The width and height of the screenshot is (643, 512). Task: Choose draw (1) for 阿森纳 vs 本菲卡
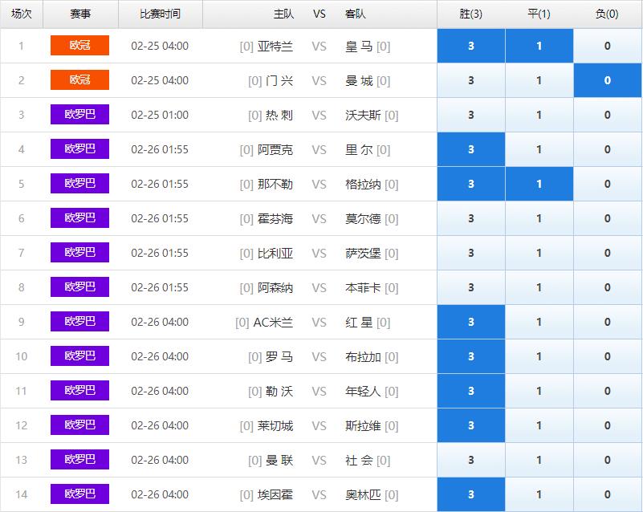click(539, 287)
